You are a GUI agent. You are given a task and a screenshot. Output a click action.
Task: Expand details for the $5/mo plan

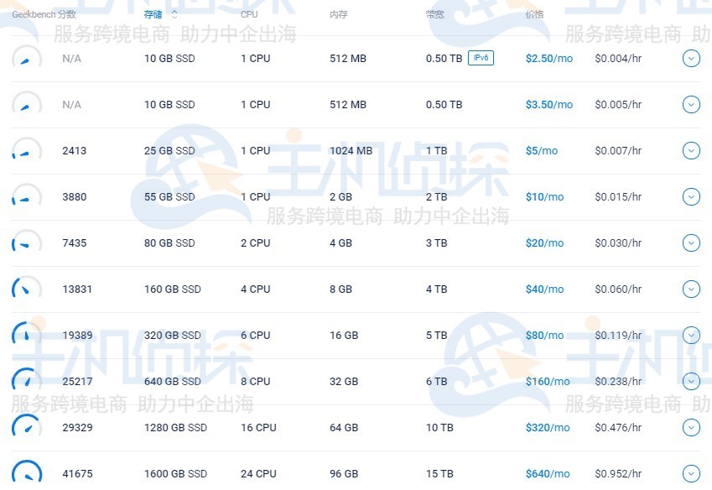(691, 151)
